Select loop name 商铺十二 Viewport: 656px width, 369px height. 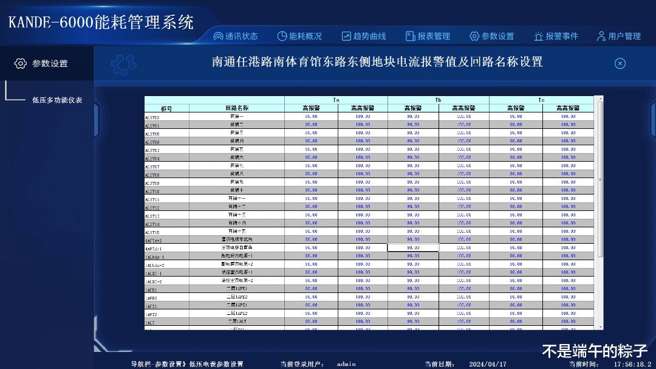[237, 207]
